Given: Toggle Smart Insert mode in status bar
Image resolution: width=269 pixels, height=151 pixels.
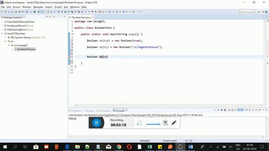Looking at the screenshot, I should coord(170,141).
